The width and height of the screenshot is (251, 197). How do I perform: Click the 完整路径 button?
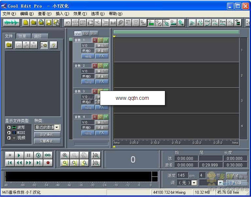(47, 141)
